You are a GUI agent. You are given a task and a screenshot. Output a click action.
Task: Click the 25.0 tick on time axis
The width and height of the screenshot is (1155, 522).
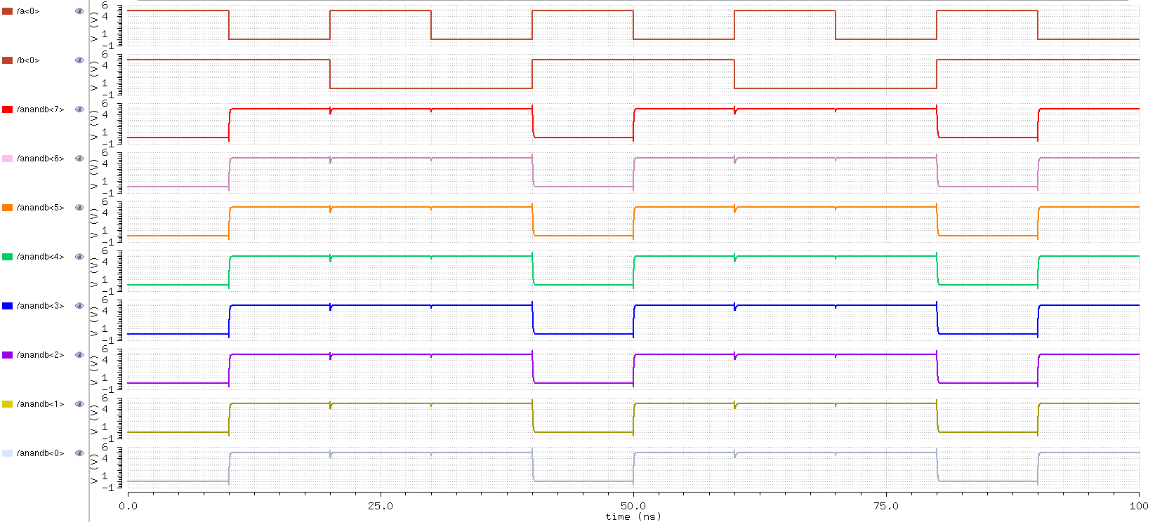(381, 505)
